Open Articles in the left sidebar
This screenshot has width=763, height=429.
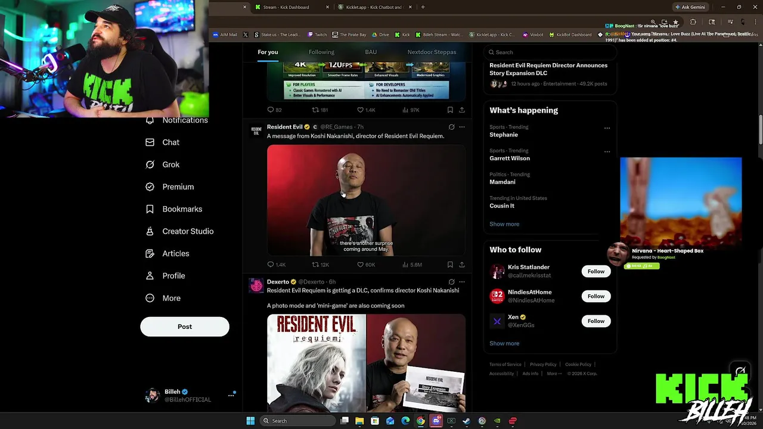tap(168, 254)
